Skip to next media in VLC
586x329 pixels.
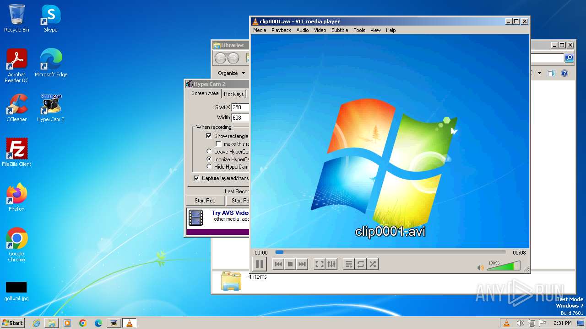tap(302, 264)
